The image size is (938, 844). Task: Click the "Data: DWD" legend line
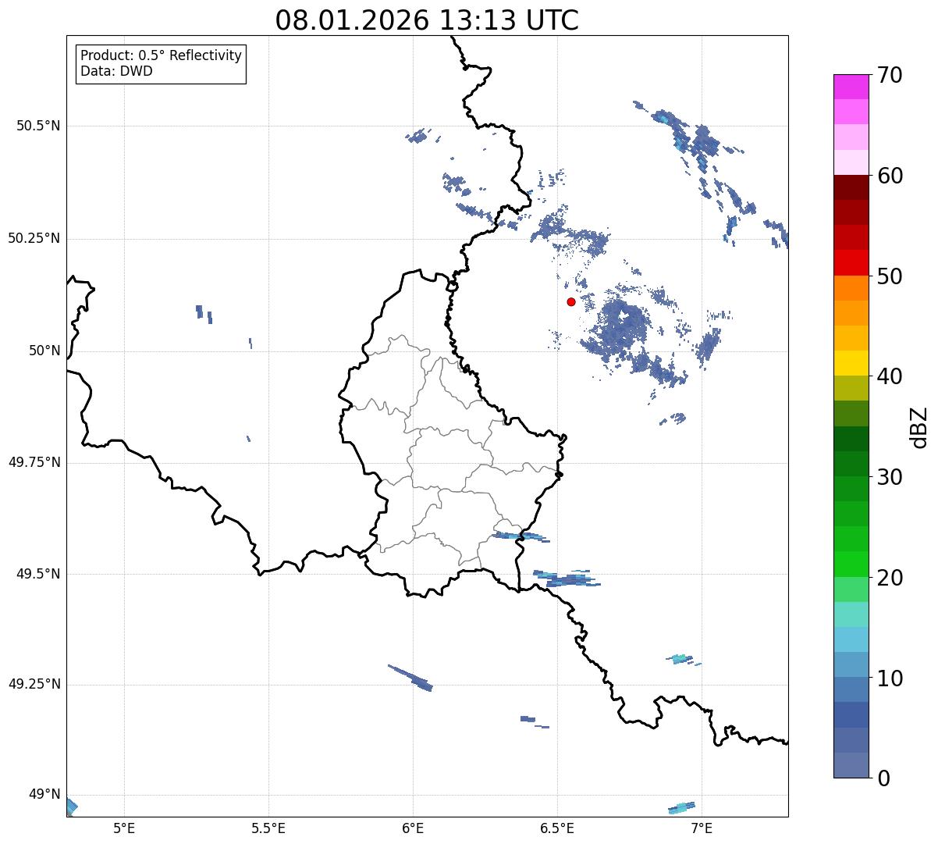pyautogui.click(x=116, y=71)
